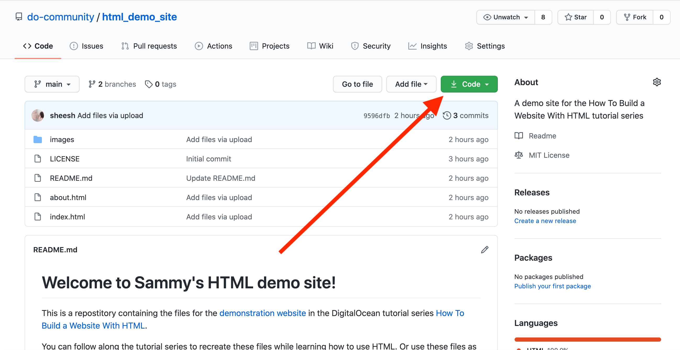Viewport: 680px width, 350px height.
Task: Open the Insights tab
Action: click(x=427, y=46)
